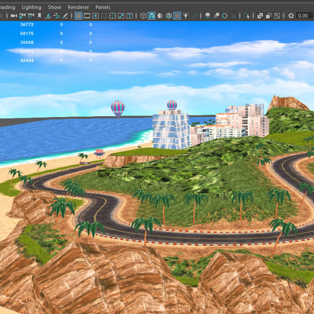Click the Lock Camera icon
The image size is (314, 314).
tap(22, 16)
